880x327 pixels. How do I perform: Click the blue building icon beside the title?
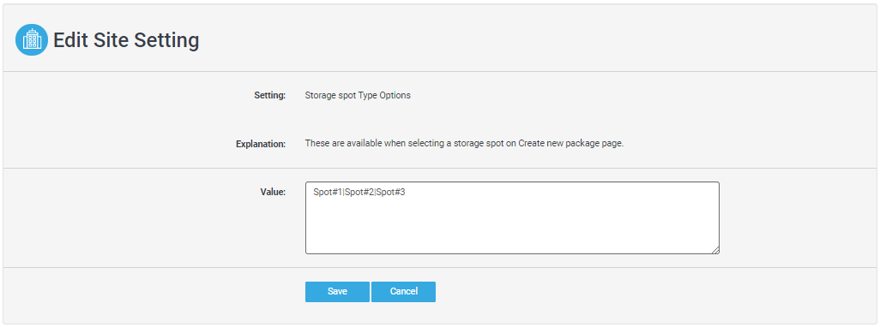[x=32, y=40]
